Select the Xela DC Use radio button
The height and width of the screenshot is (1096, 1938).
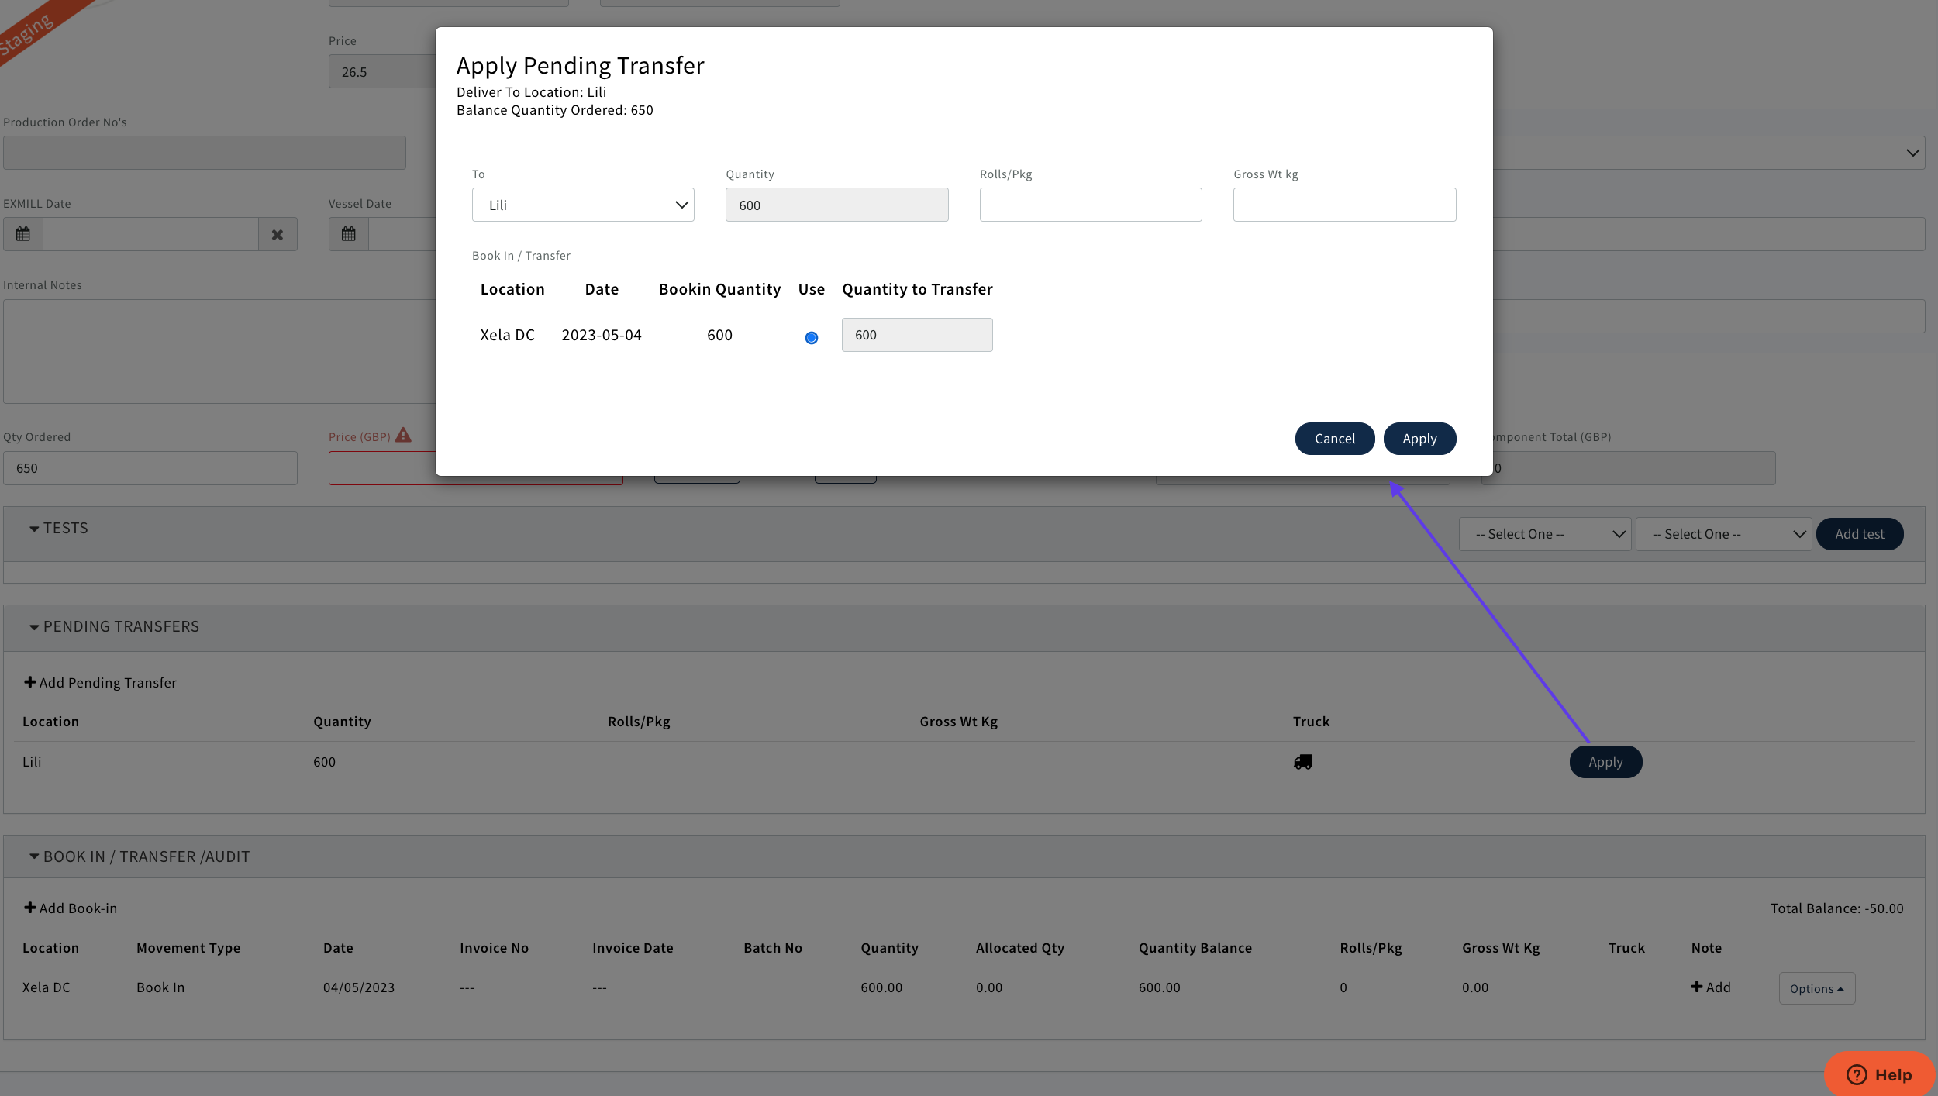coord(811,337)
